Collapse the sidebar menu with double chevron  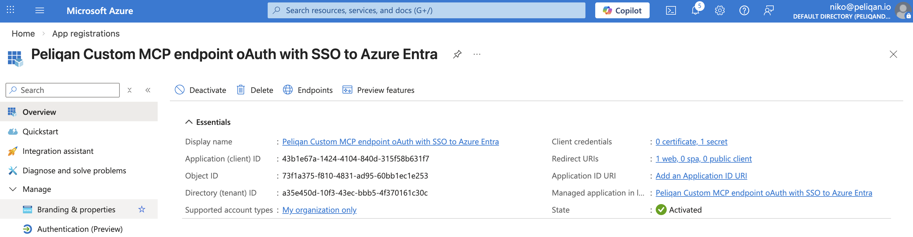tap(148, 90)
